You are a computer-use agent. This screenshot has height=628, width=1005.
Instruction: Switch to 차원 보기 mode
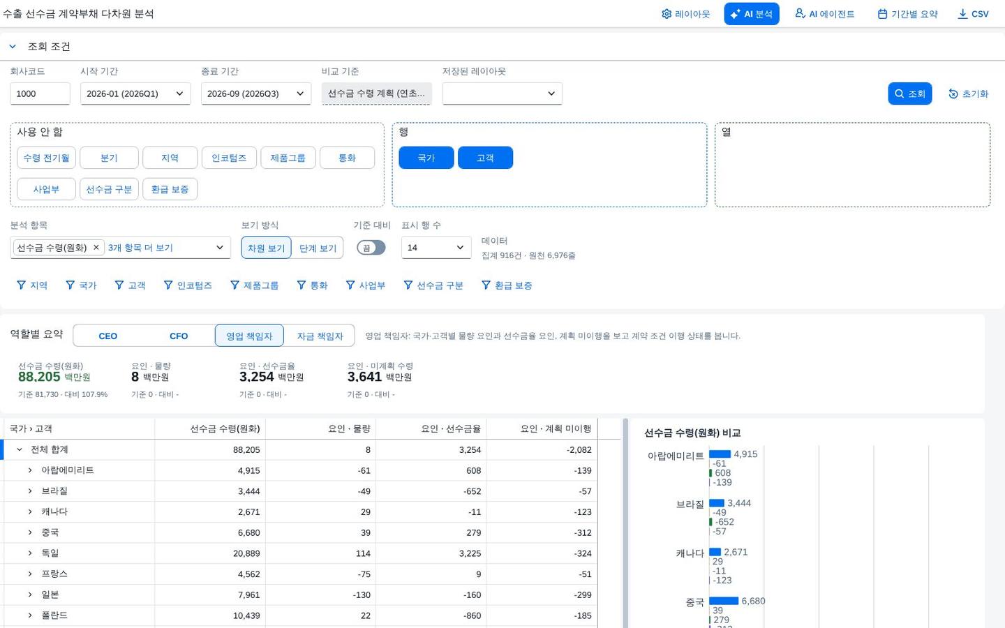(x=267, y=248)
